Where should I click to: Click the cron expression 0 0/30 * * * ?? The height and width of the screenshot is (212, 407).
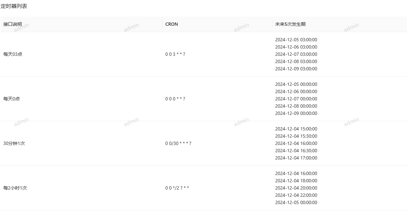pyautogui.click(x=178, y=143)
